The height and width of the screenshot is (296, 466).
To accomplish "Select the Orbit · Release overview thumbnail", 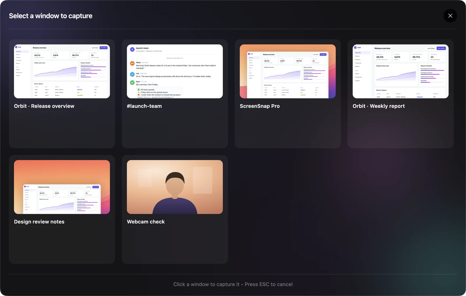I will tap(62, 71).
